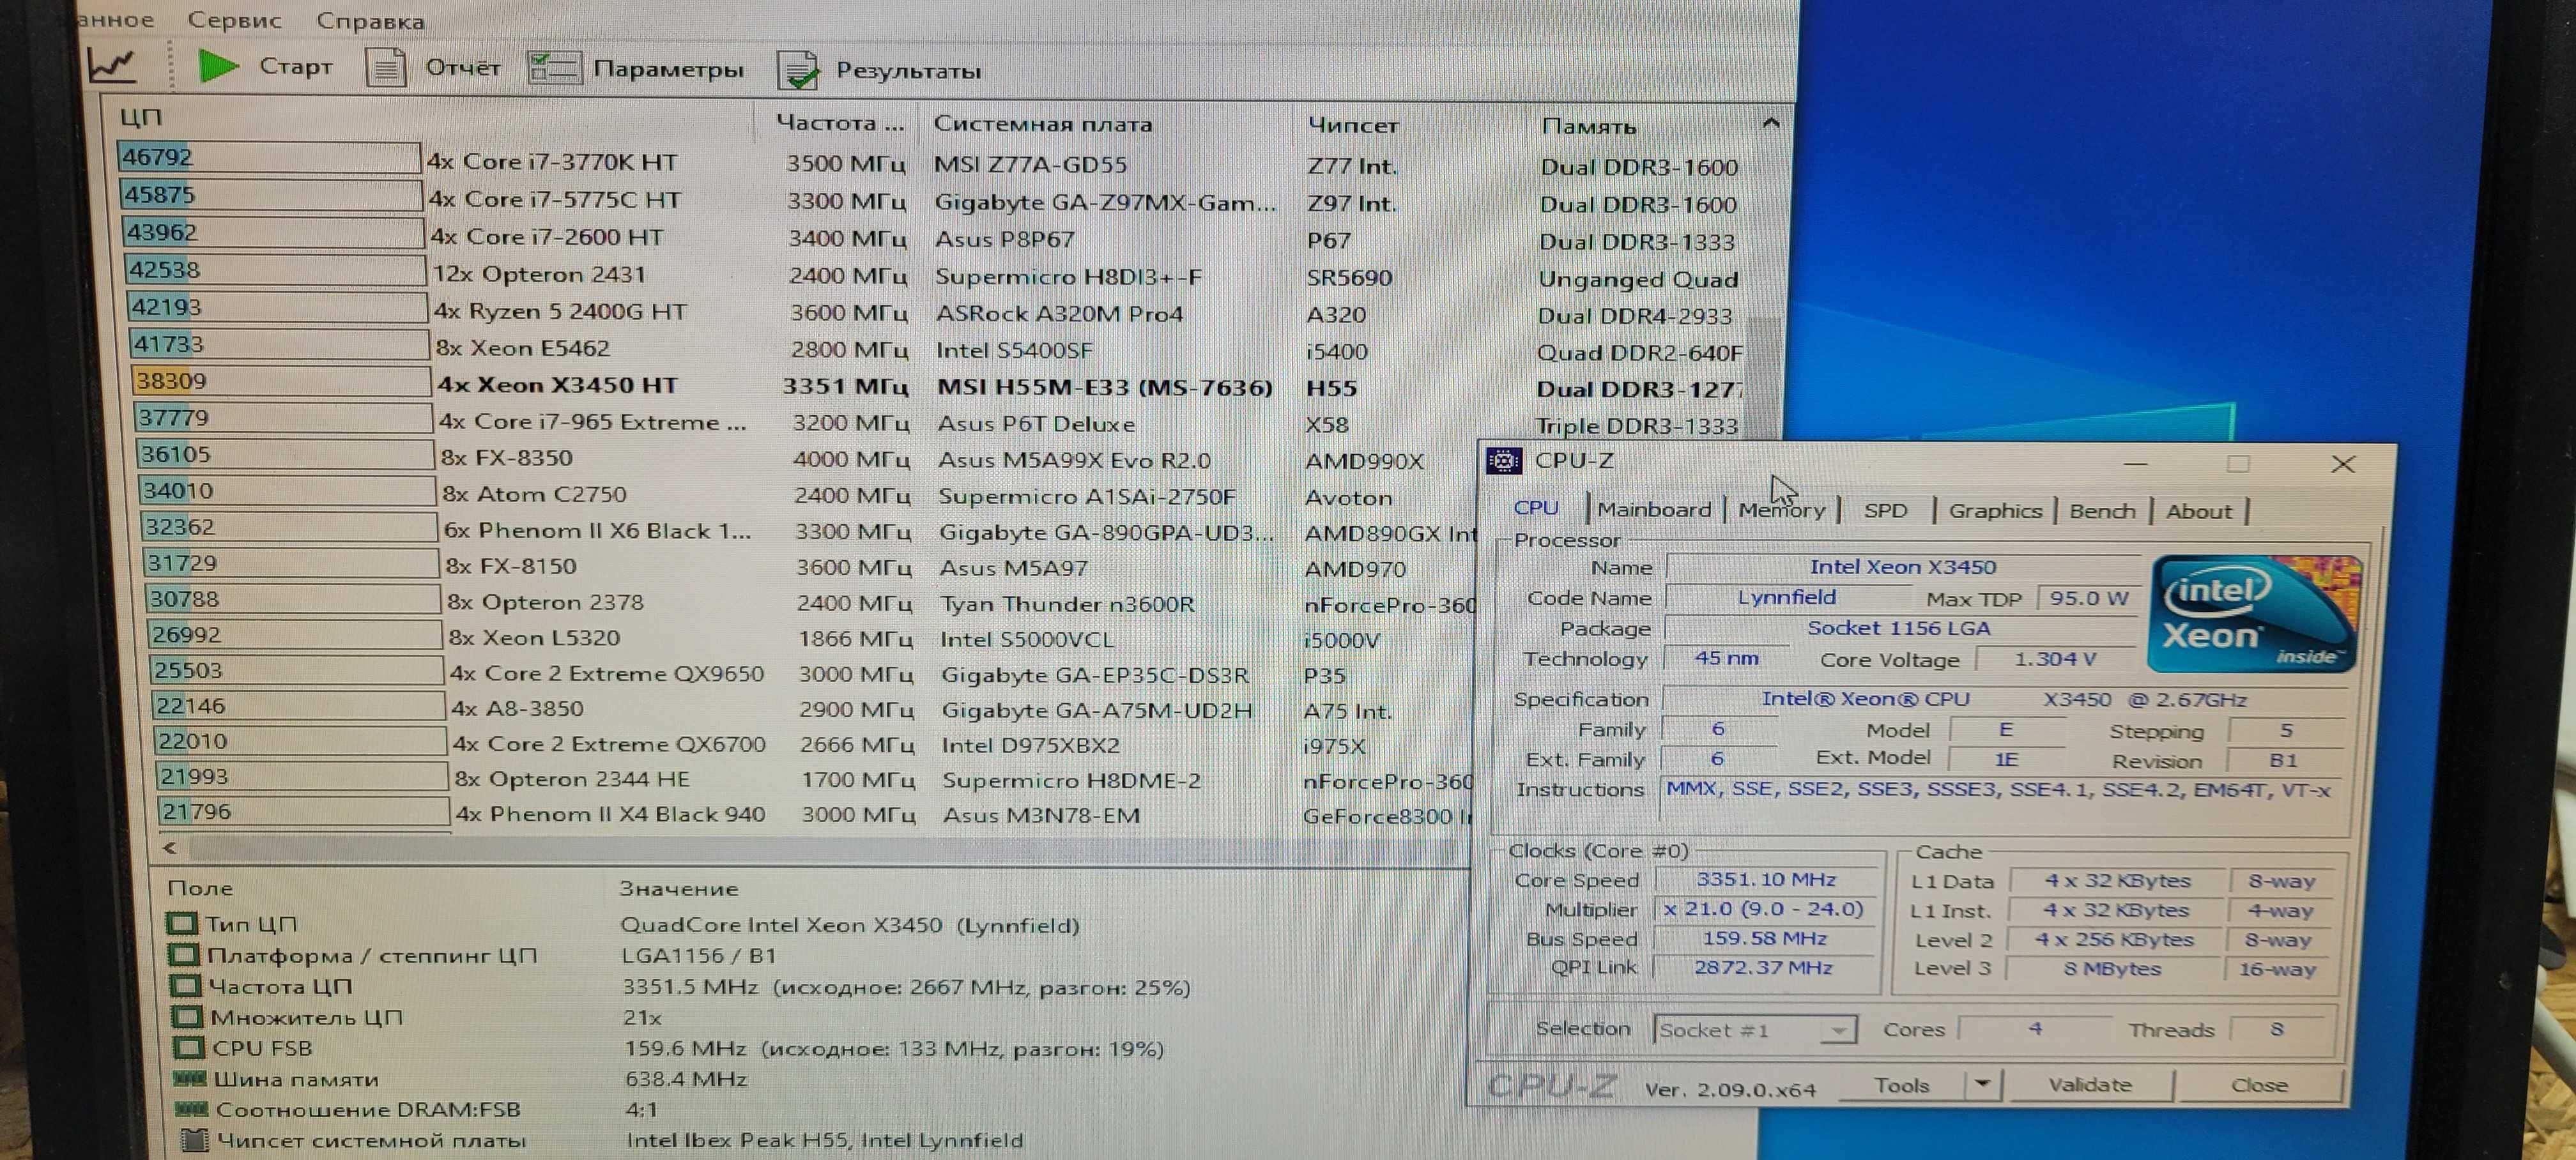Click the Результаты toolbar button label
Viewport: 2576px width, 1160px height.
point(908,71)
